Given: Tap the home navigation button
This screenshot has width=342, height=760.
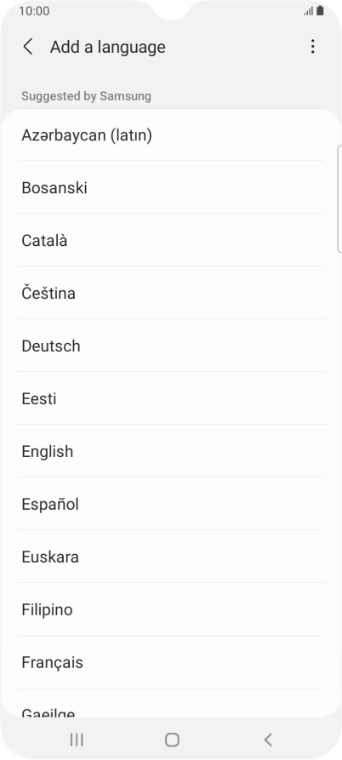Looking at the screenshot, I should point(172,740).
